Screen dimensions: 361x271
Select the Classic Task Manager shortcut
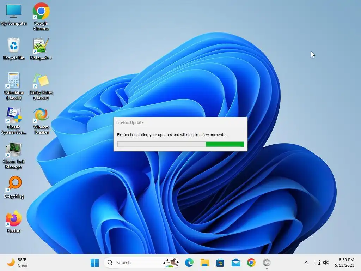click(x=14, y=156)
